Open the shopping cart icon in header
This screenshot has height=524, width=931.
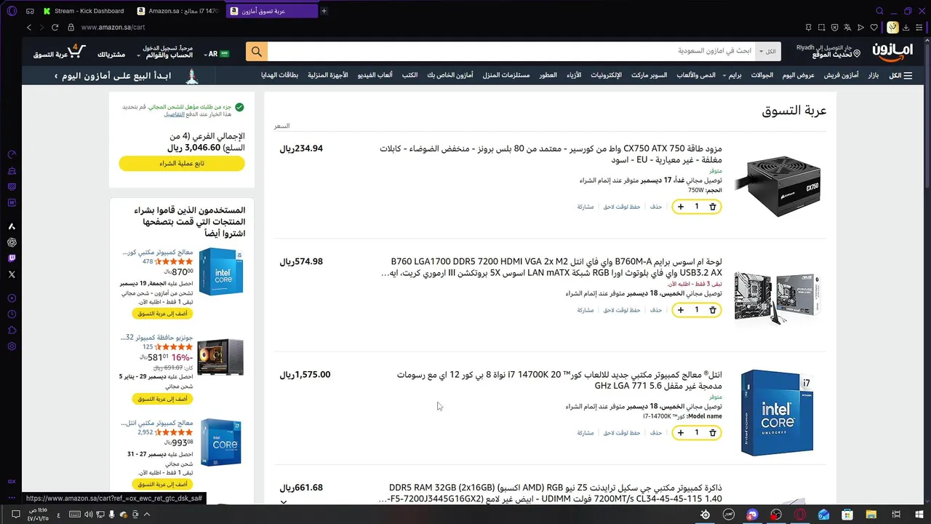point(76,52)
